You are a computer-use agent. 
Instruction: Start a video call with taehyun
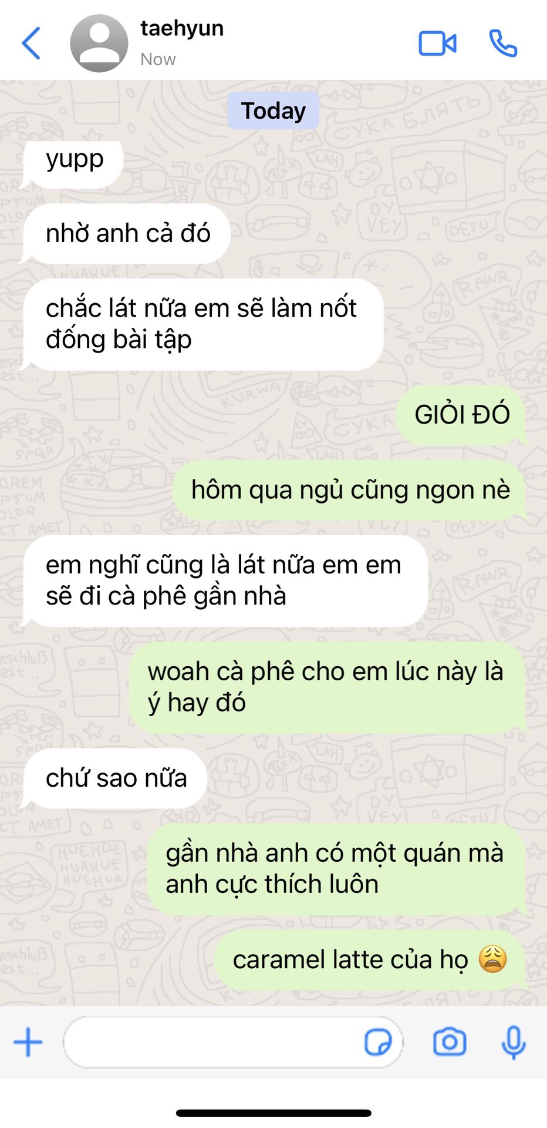[437, 43]
